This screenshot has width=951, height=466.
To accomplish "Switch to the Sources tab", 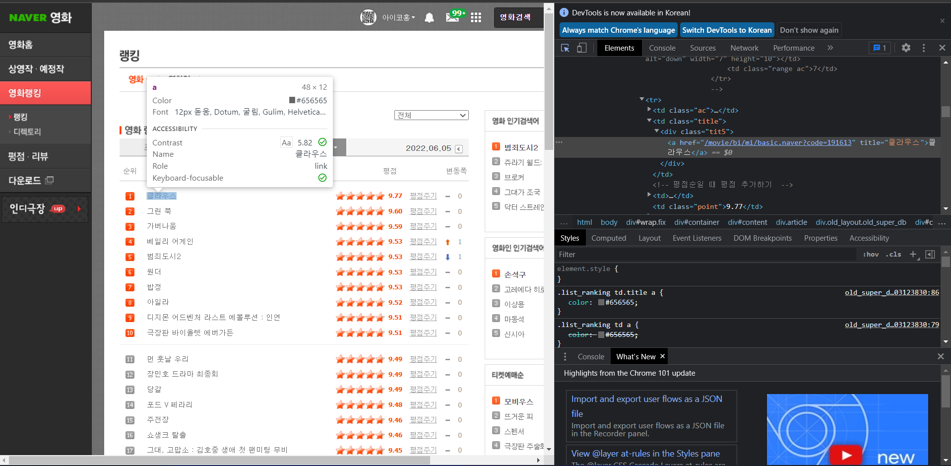I will coord(702,48).
